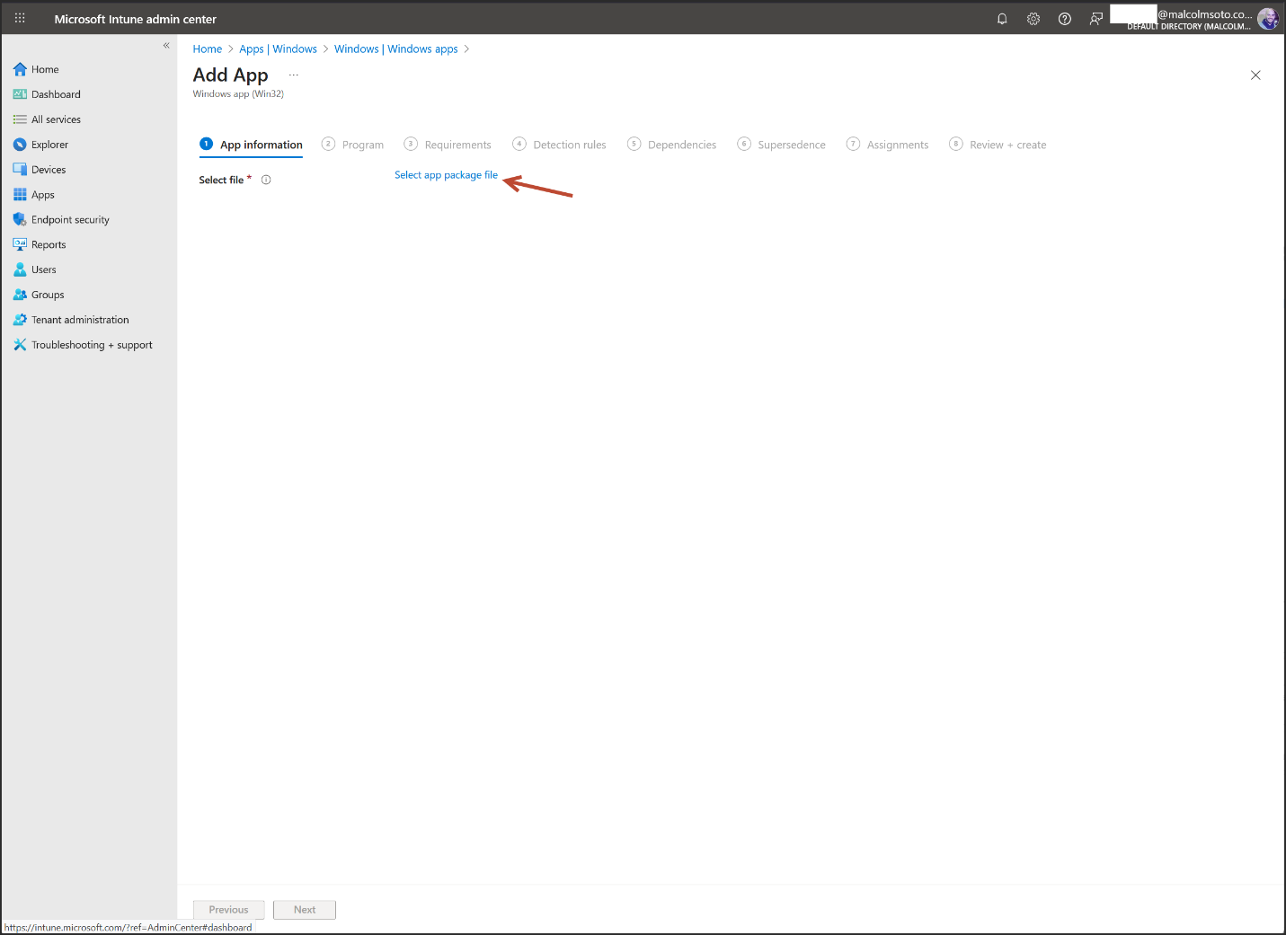
Task: Open Troubleshooting + support
Action: [x=92, y=344]
